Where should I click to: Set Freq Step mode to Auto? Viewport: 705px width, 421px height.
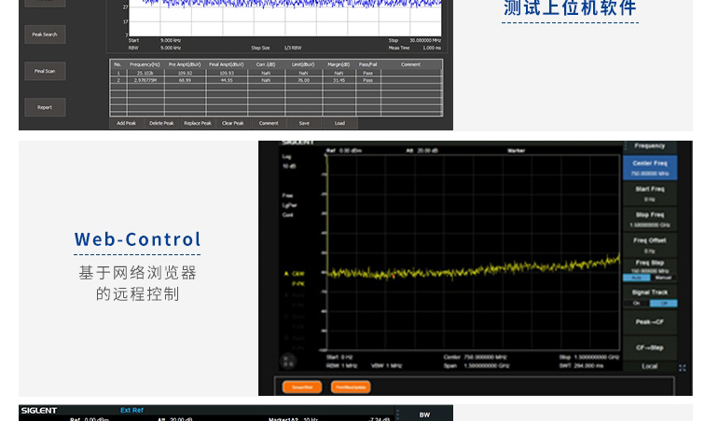click(638, 278)
